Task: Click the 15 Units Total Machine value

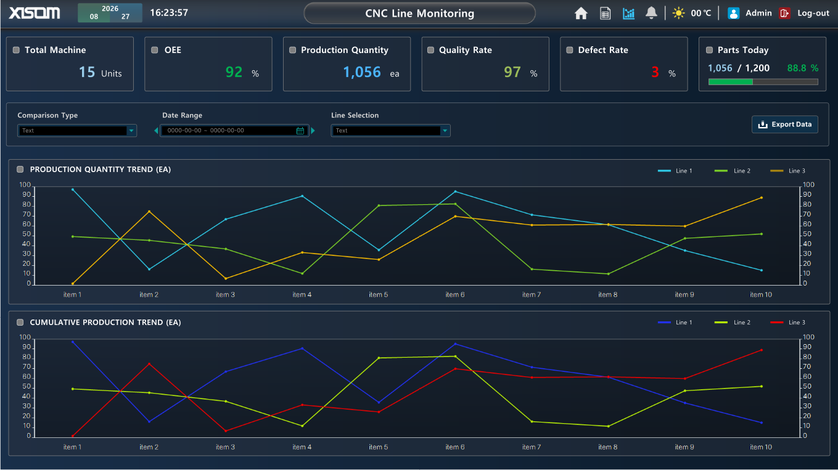Action: click(x=100, y=72)
